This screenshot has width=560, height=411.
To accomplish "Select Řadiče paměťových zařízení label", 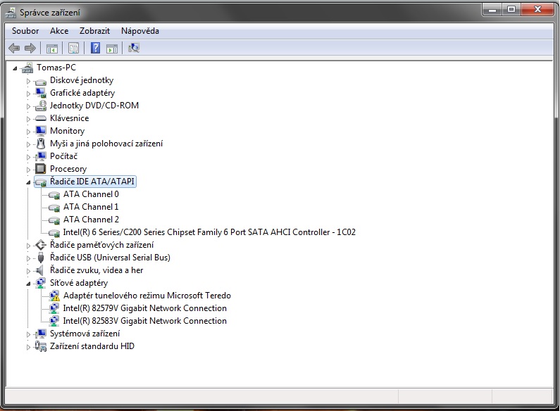I will 101,245.
